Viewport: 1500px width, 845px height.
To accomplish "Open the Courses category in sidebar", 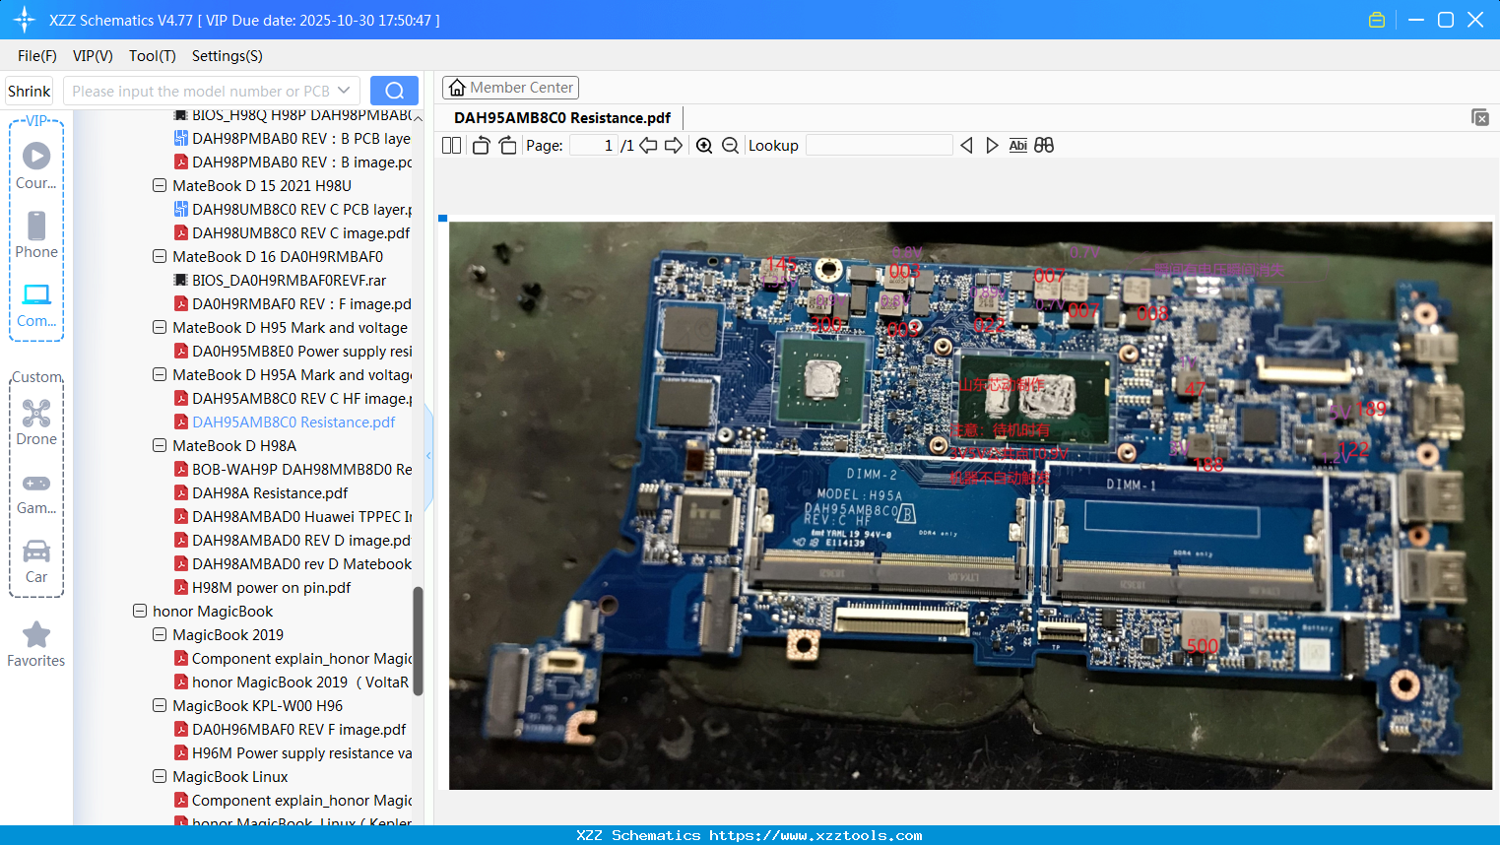I will coord(36,164).
